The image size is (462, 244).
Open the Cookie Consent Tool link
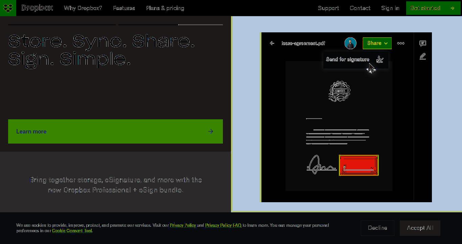coord(72,231)
